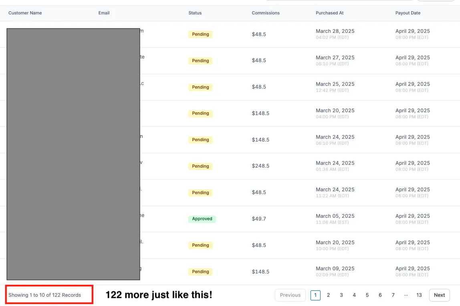Click the March 25, 2025 purchase date
This screenshot has width=460, height=306.
click(x=335, y=84)
